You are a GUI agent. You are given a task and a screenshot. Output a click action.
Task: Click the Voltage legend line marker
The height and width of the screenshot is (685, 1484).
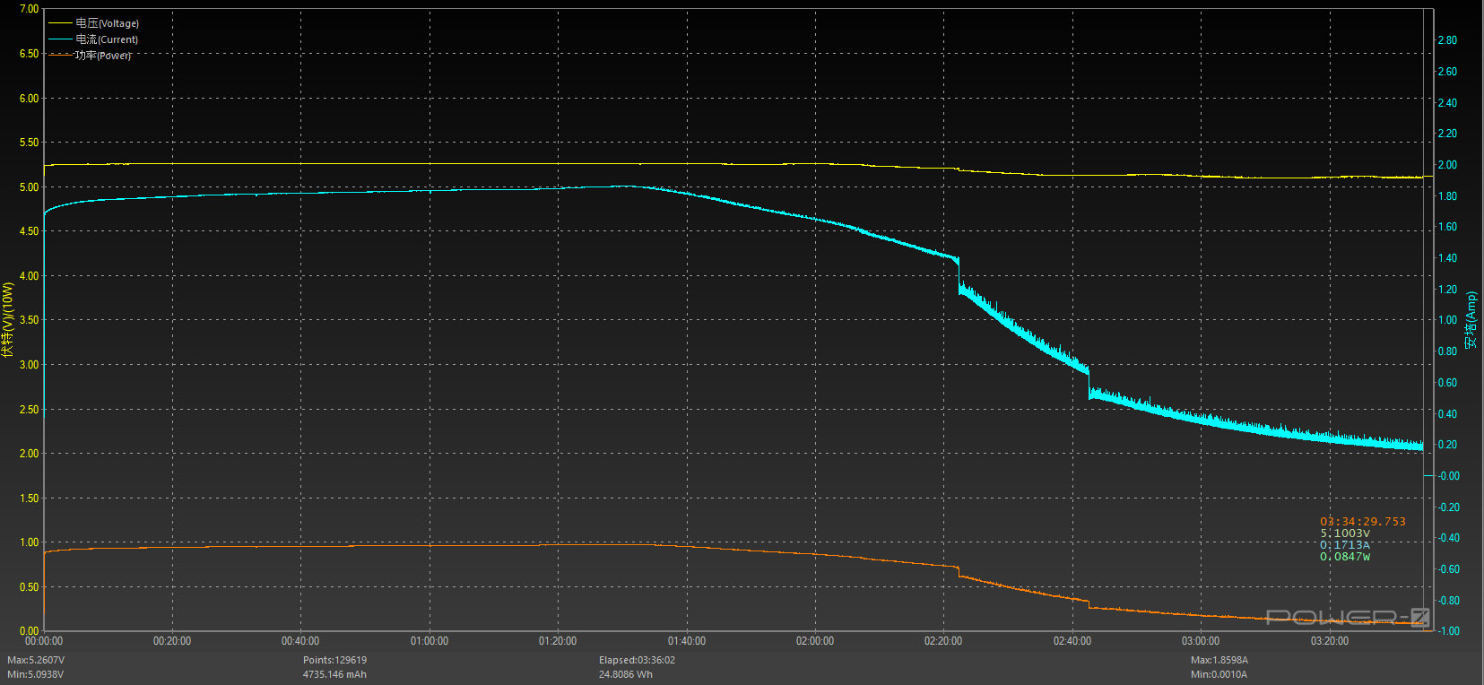(60, 23)
